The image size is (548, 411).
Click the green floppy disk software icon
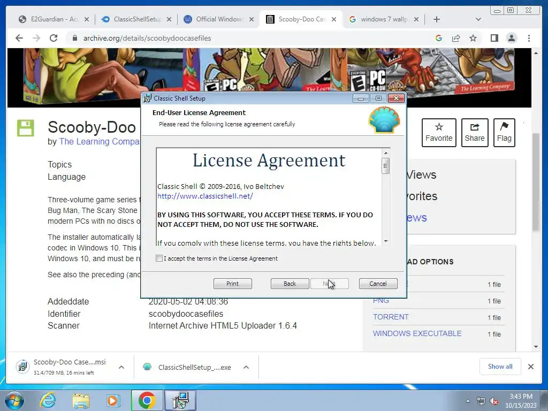[26, 128]
